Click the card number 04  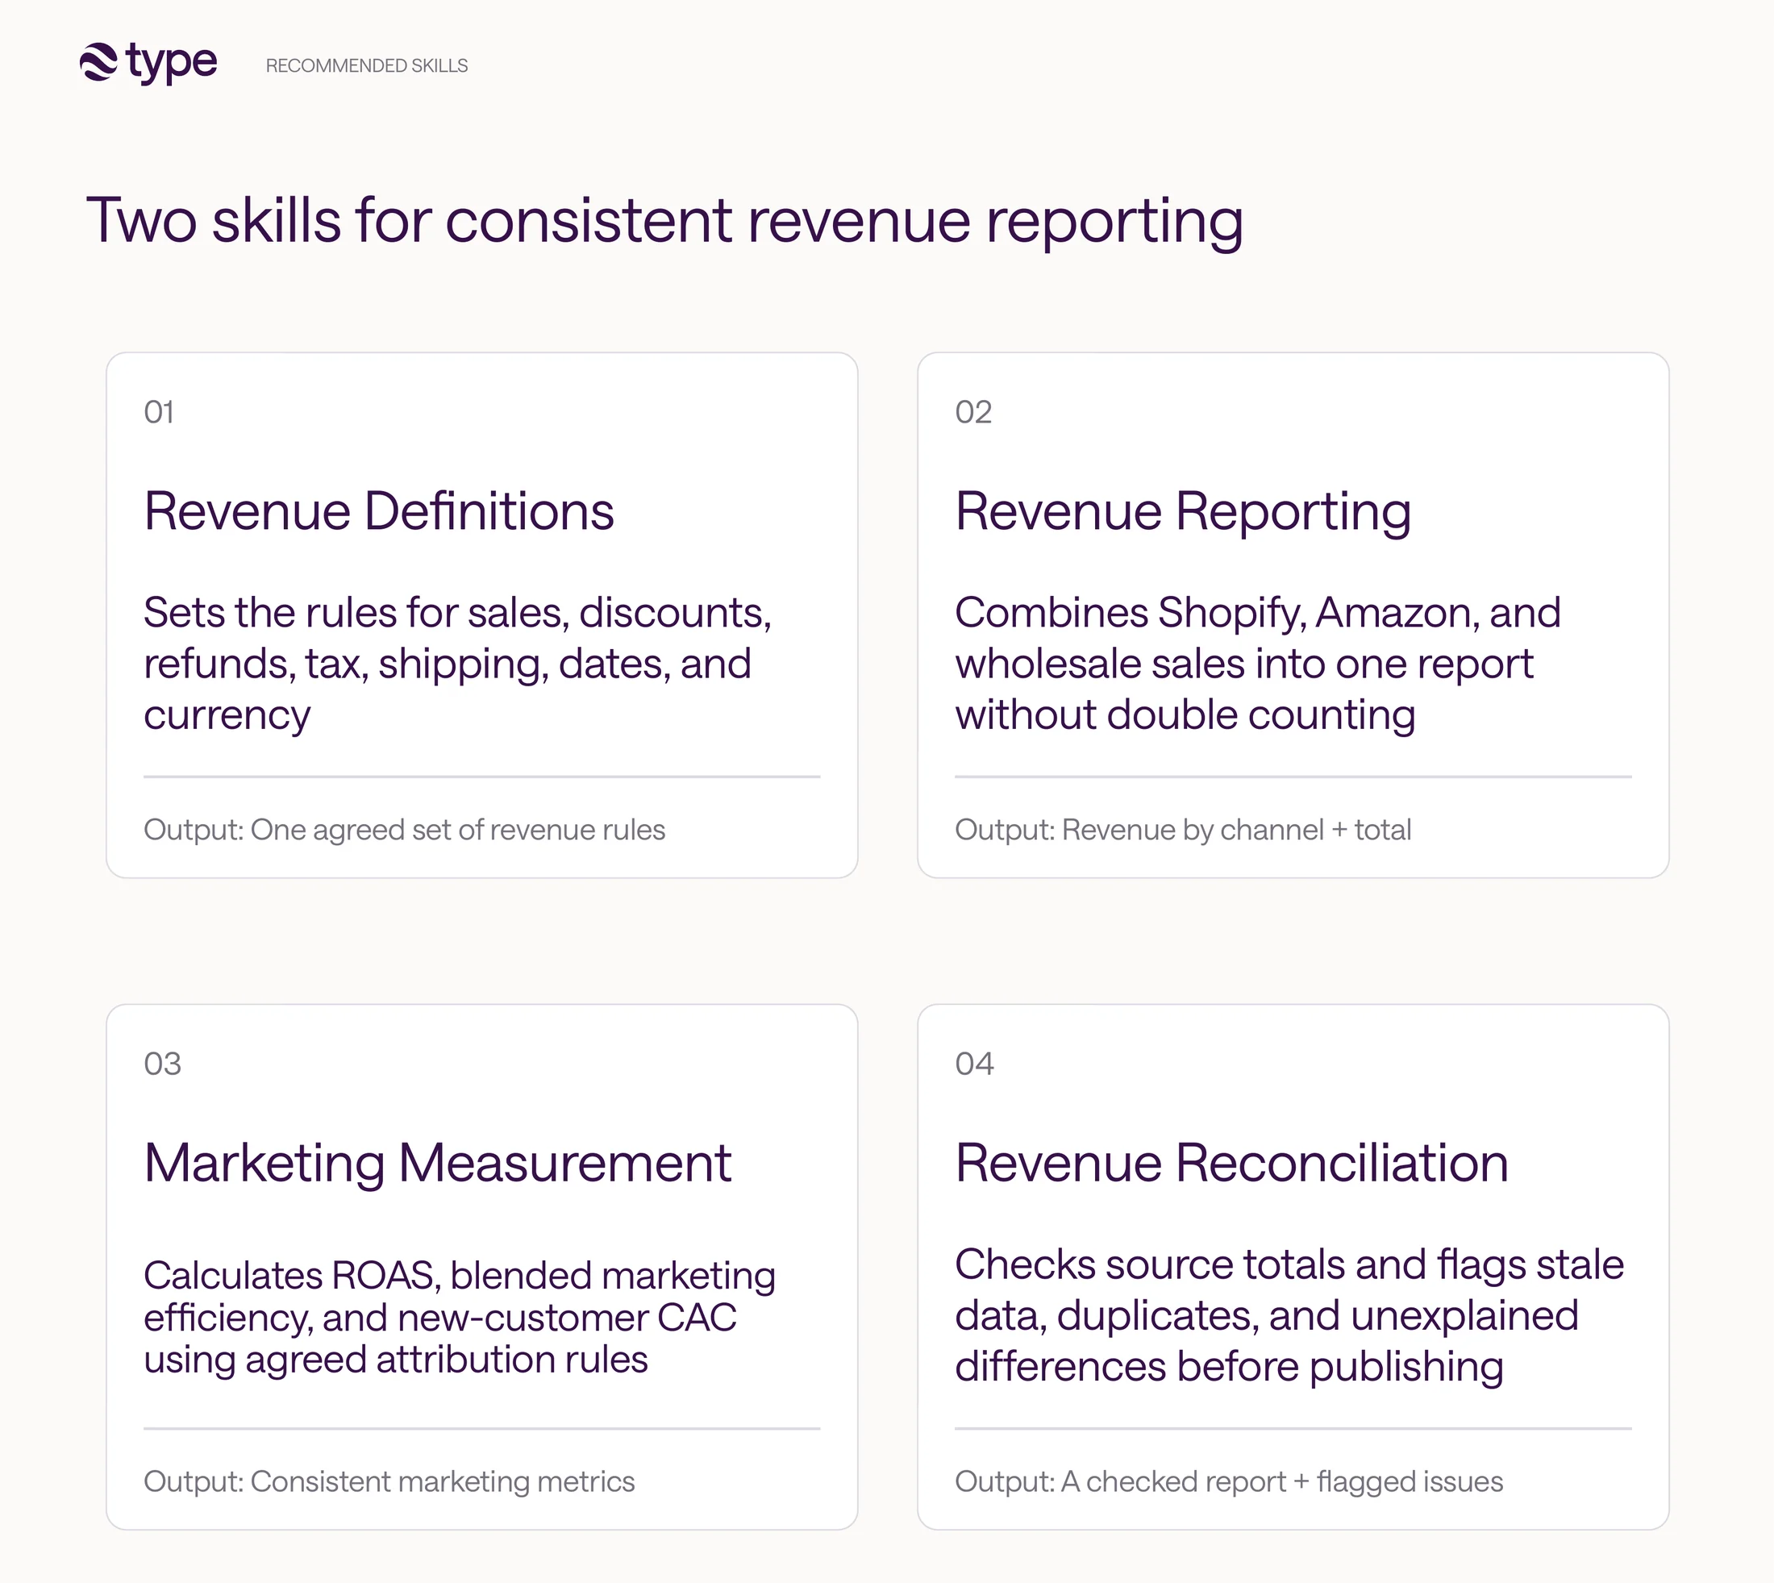[974, 1064]
